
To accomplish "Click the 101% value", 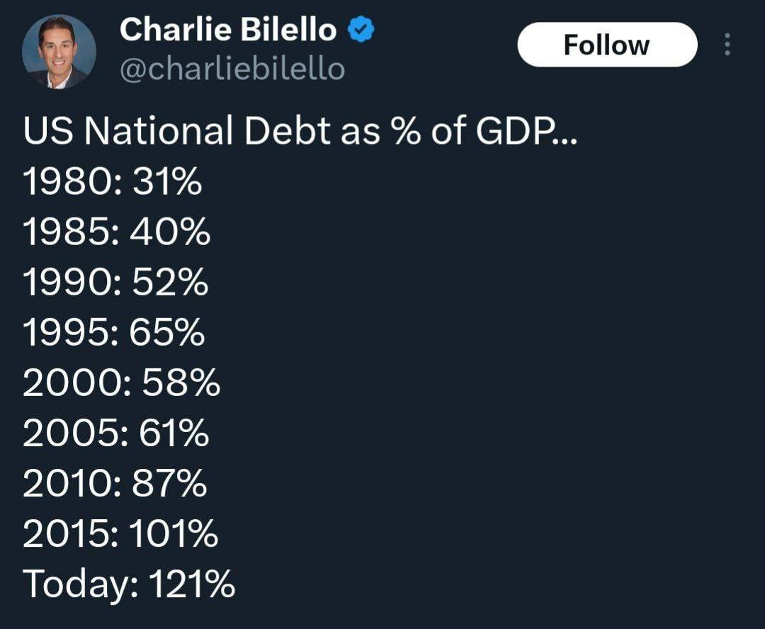I will click(x=174, y=533).
